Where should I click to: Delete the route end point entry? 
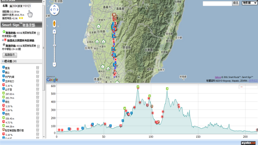click(38, 47)
